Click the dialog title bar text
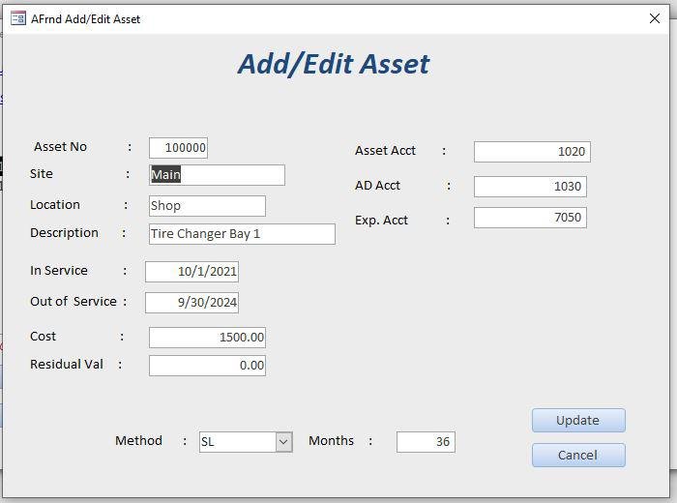Screen dimensions: 677x503 click(x=85, y=18)
